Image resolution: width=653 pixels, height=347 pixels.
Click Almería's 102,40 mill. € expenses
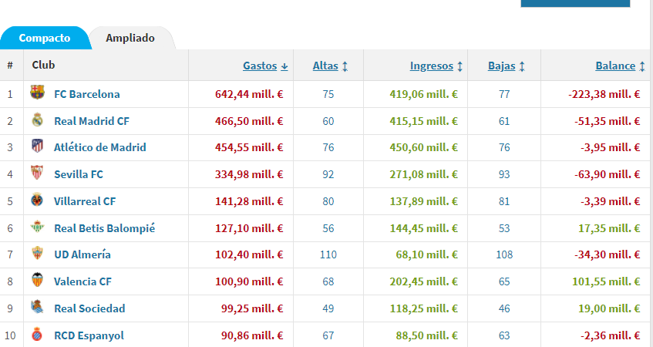(x=249, y=254)
